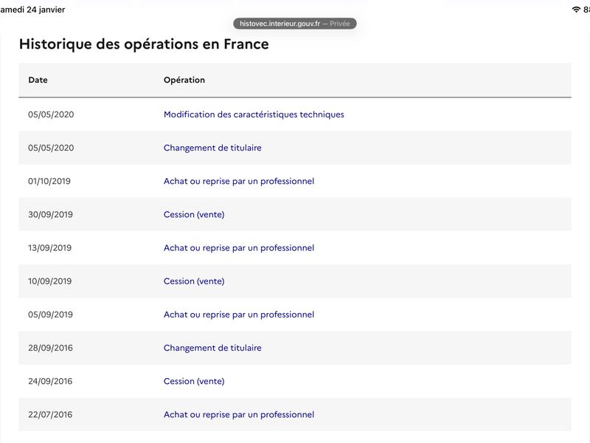Select Changement de titulaire dated 28/09/2016
This screenshot has width=590, height=443.
212,348
